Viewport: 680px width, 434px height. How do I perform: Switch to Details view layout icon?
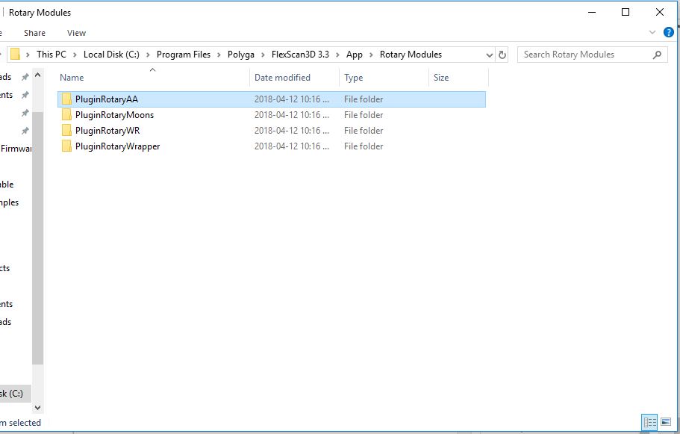pyautogui.click(x=649, y=422)
